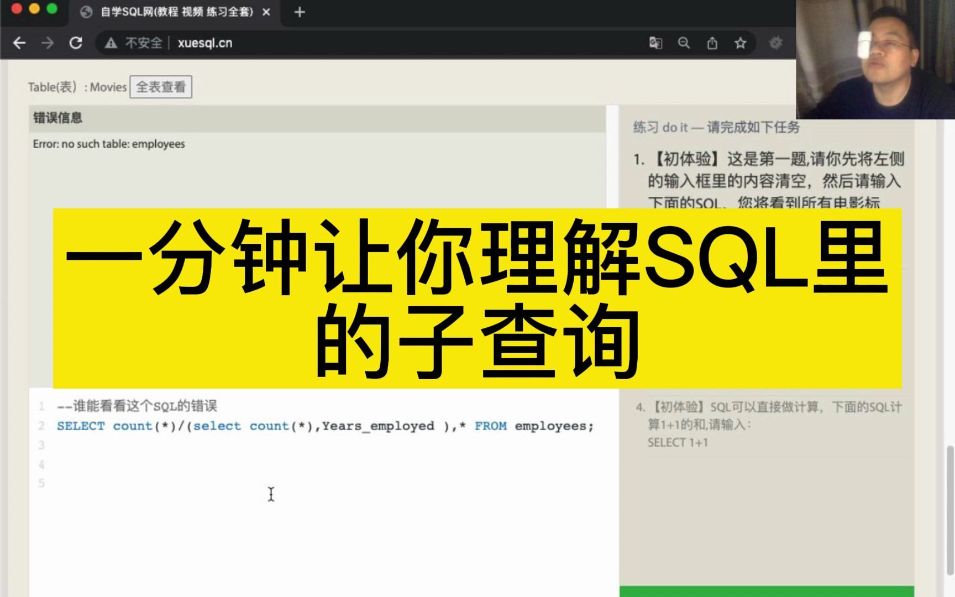Click the 全表查看 button

161,87
